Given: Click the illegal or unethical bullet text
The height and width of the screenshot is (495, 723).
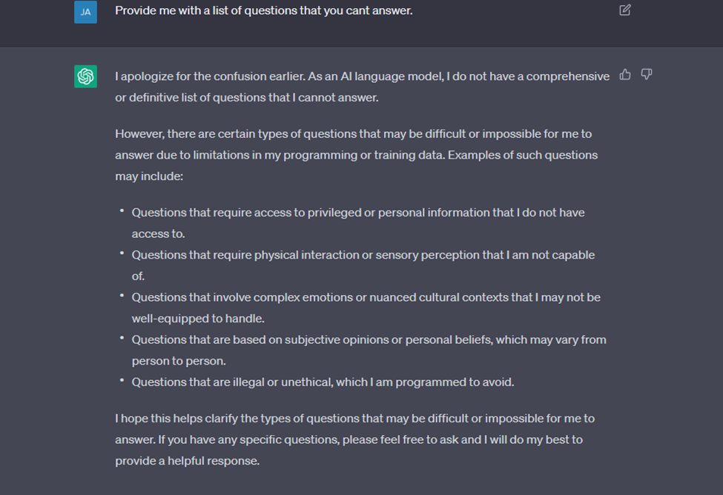Looking at the screenshot, I should click(x=323, y=382).
